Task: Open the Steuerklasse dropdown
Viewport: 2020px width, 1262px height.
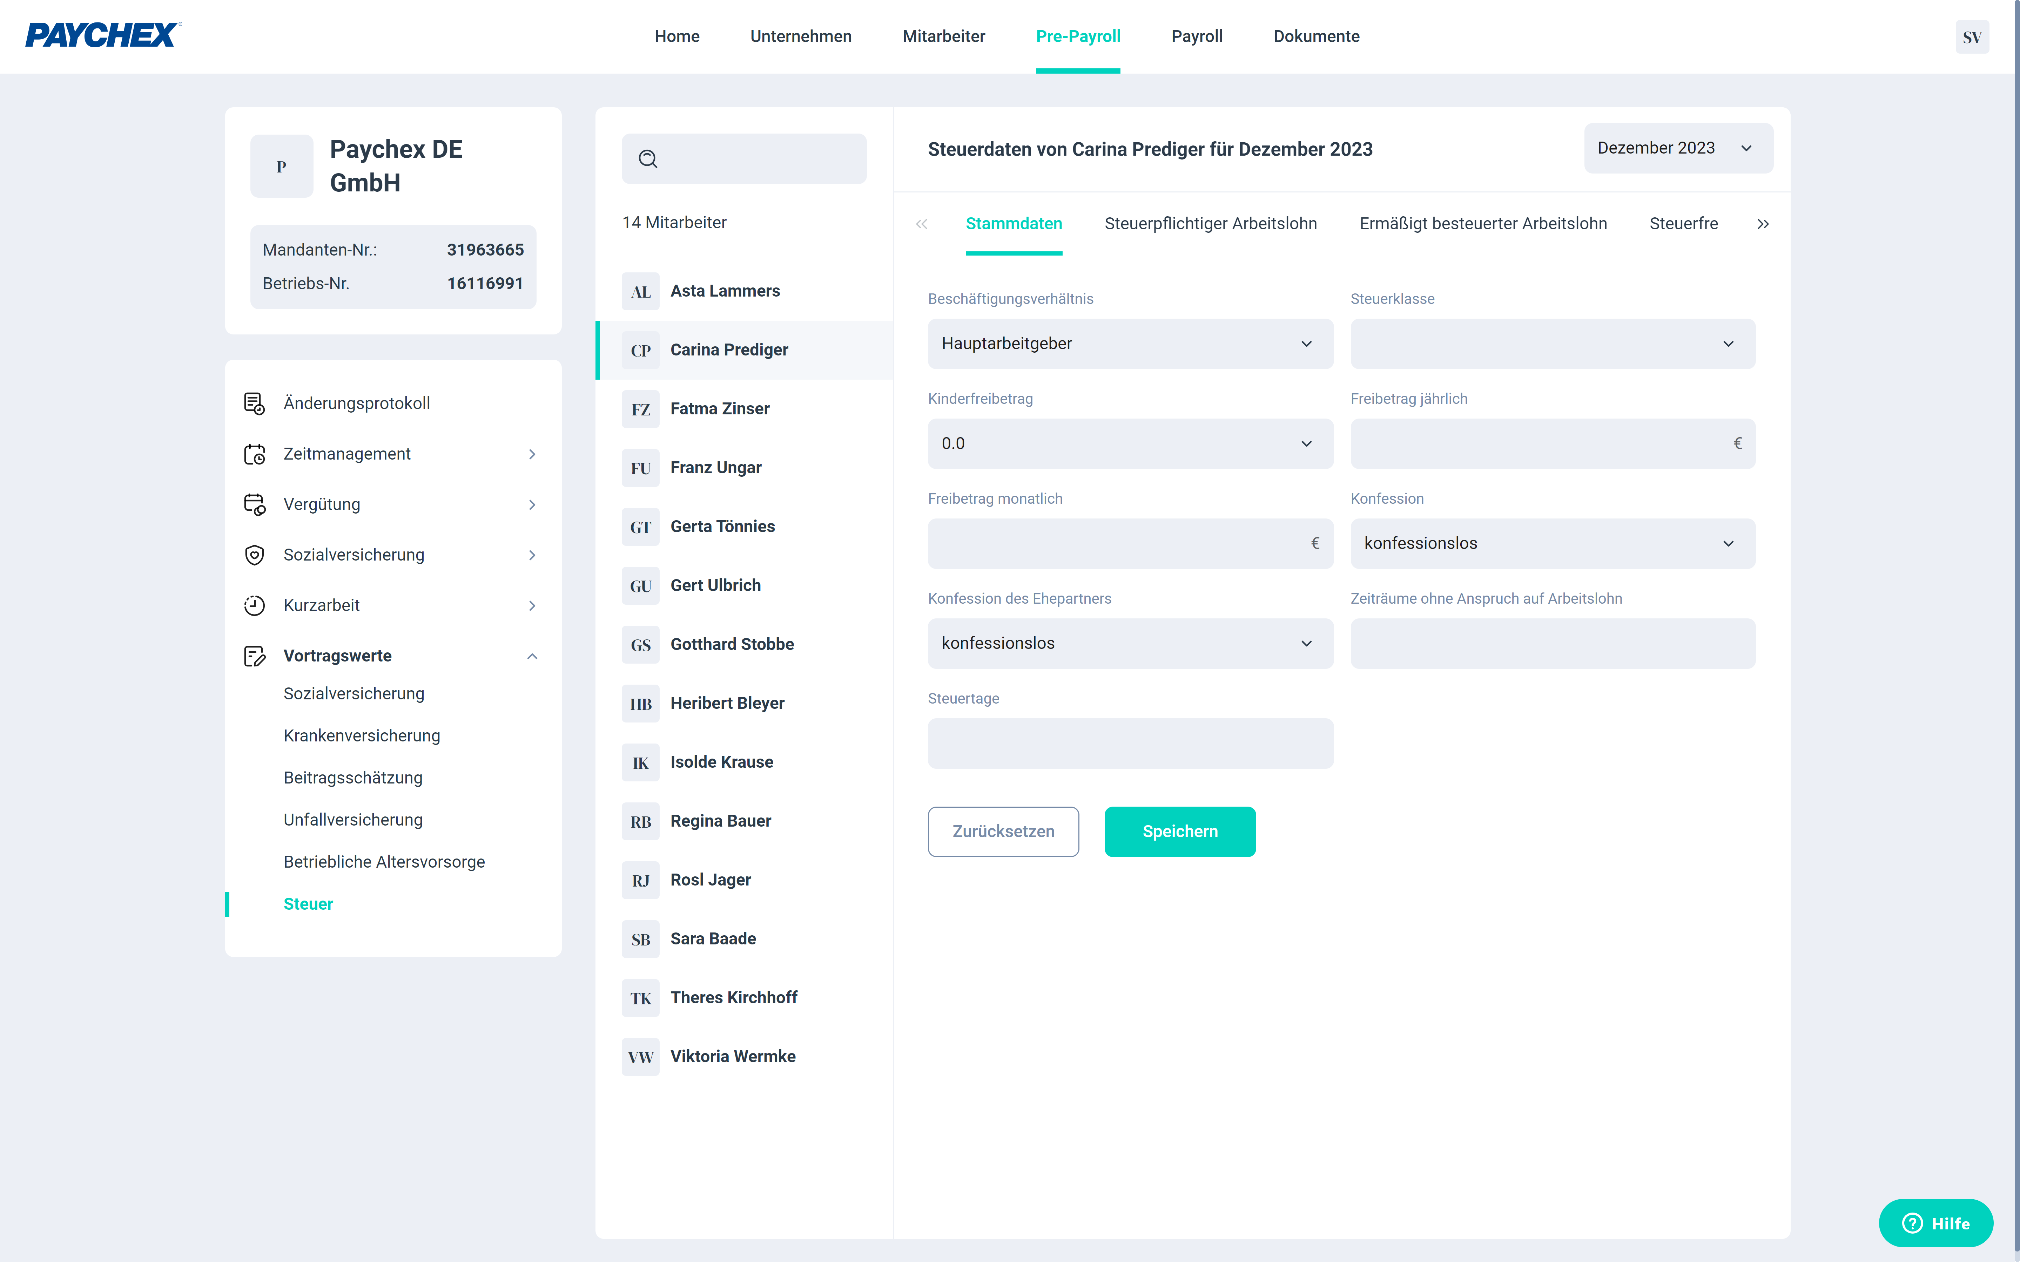Action: (1553, 344)
